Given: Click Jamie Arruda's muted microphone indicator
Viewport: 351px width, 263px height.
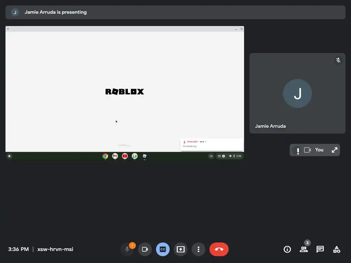Looking at the screenshot, I should coord(338,60).
